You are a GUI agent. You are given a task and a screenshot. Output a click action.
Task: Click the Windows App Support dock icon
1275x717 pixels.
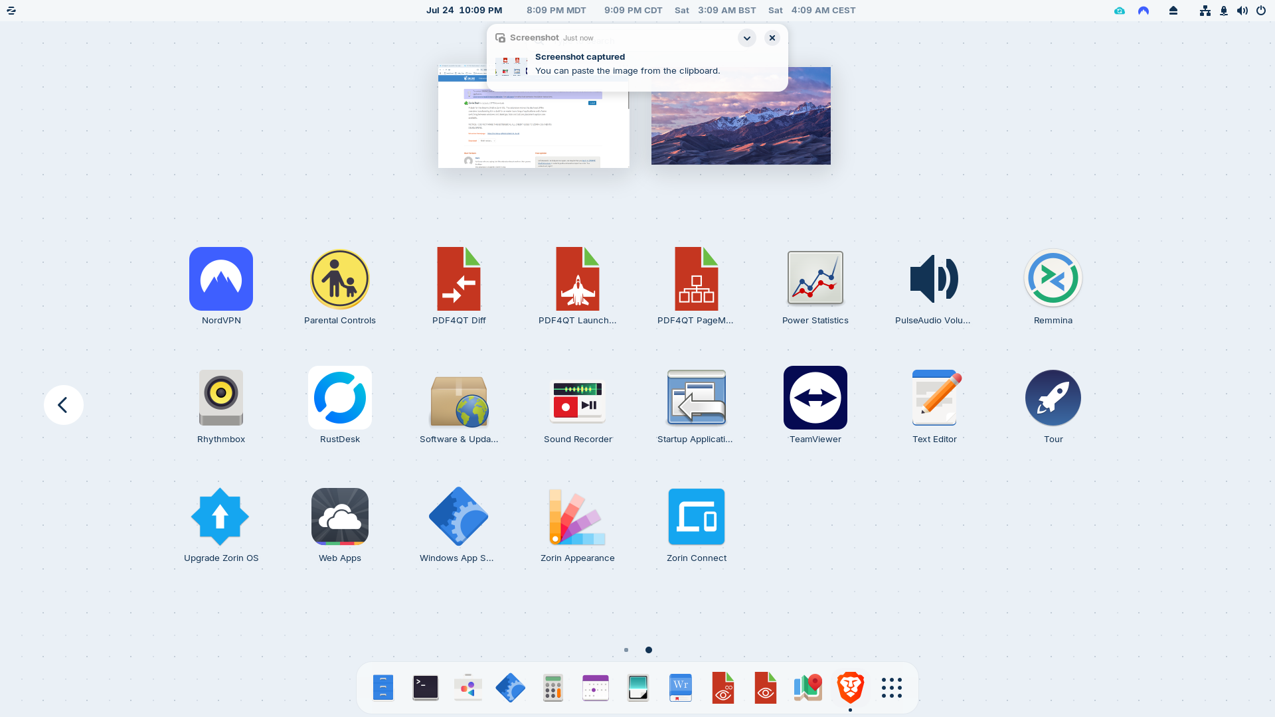[x=511, y=688]
